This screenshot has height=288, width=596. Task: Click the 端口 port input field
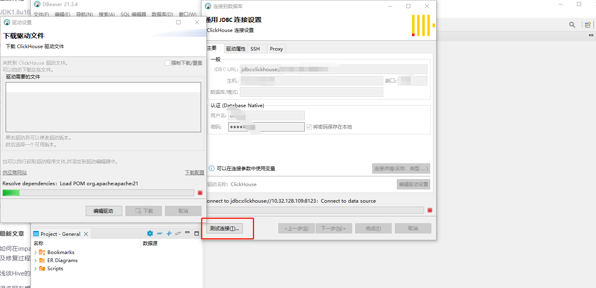pyautogui.click(x=412, y=80)
